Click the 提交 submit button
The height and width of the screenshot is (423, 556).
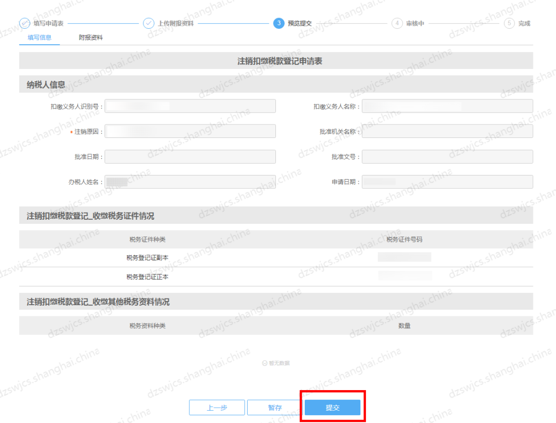coord(333,408)
